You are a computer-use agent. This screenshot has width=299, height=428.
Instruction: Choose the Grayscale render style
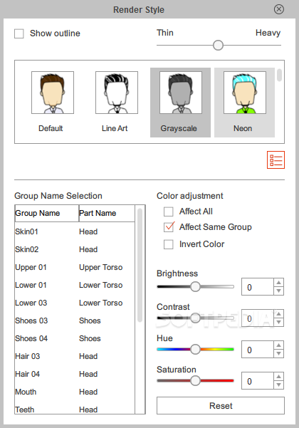[180, 103]
